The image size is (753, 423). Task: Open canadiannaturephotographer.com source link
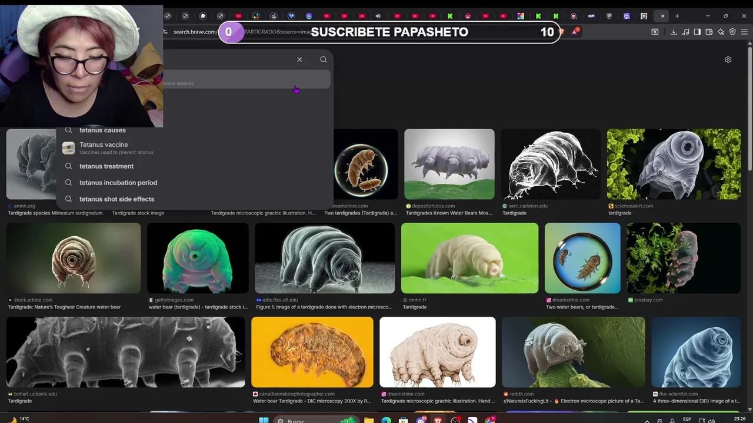[x=297, y=394]
